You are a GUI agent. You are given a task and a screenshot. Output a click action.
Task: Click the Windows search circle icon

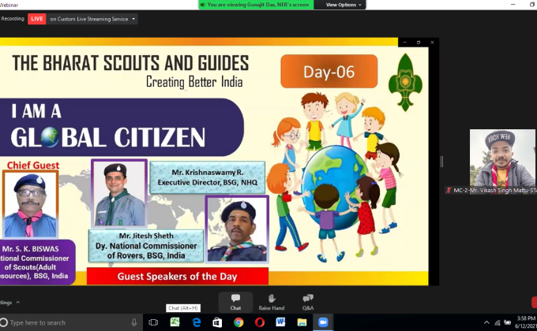[x=4, y=322]
